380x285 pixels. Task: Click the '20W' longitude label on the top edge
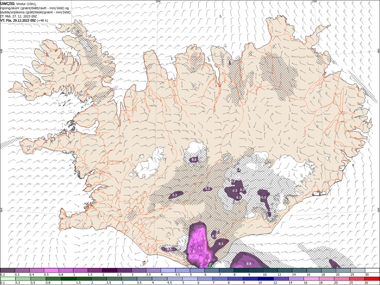tap(158, 1)
